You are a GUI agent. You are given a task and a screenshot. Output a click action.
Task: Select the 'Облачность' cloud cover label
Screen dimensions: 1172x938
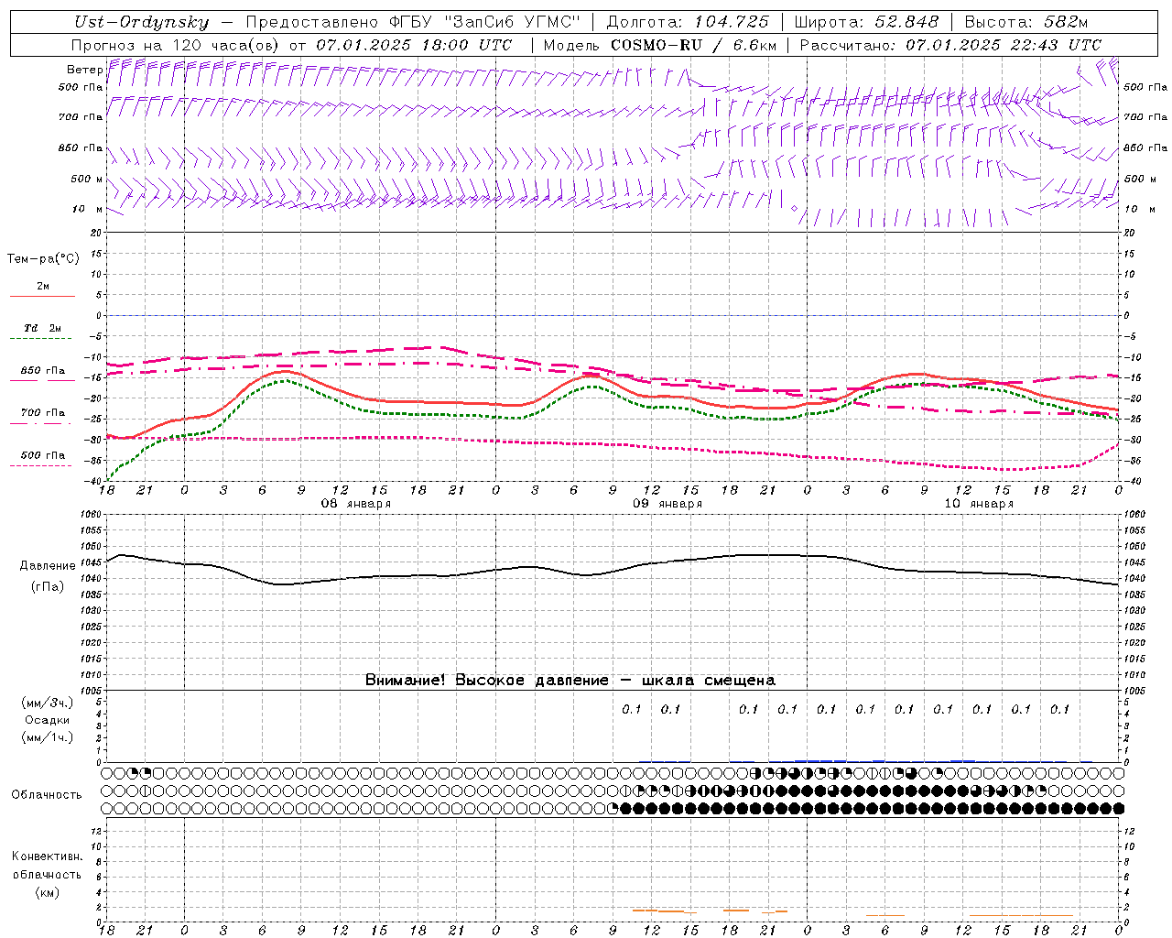point(47,795)
